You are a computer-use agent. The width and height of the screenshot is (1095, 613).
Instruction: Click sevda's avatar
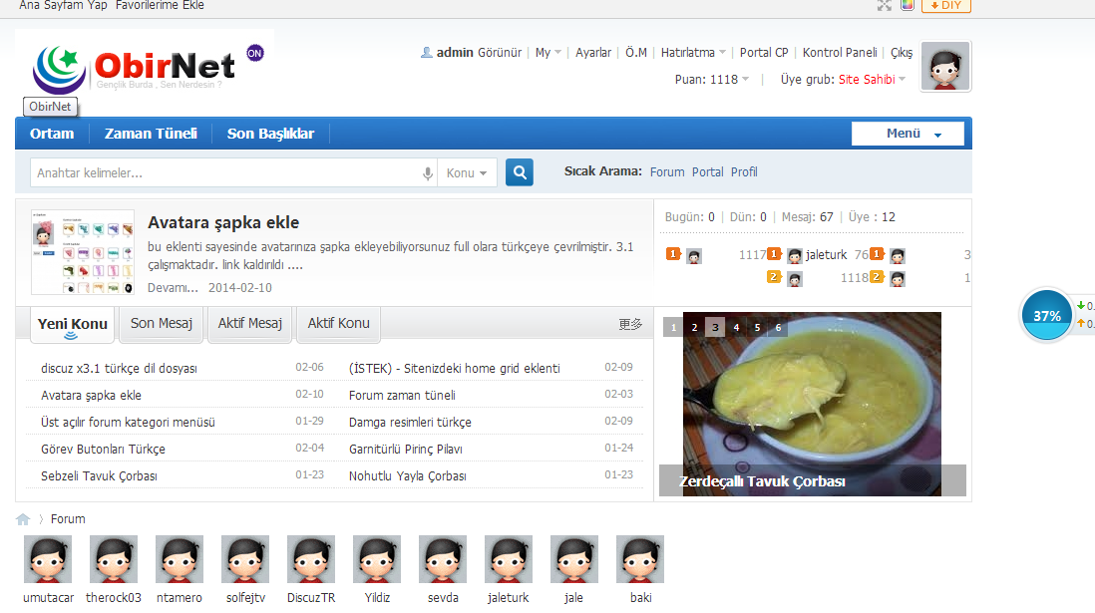[x=443, y=559]
